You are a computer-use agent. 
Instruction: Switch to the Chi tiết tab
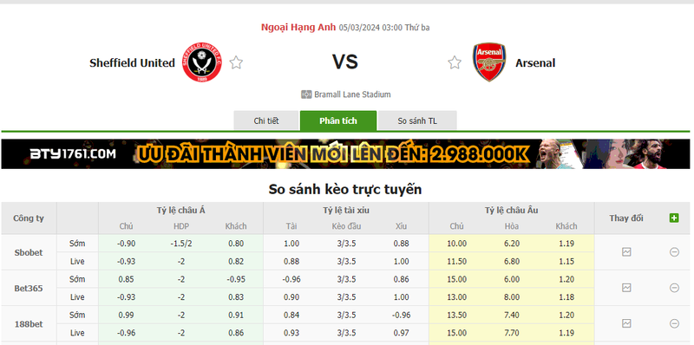pyautogui.click(x=266, y=120)
